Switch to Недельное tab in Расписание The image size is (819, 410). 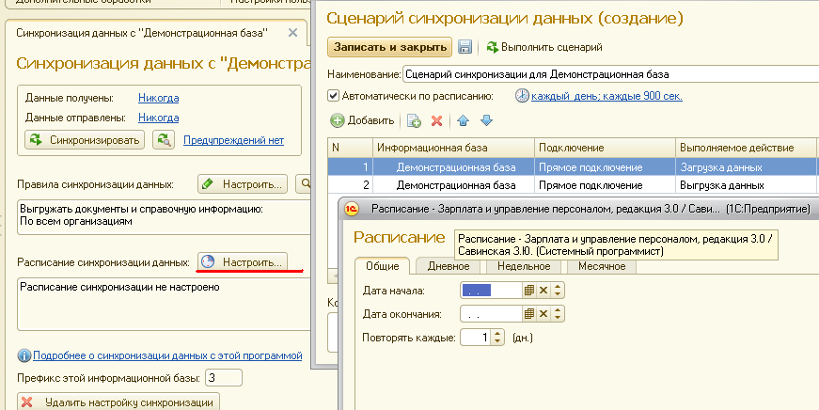524,266
